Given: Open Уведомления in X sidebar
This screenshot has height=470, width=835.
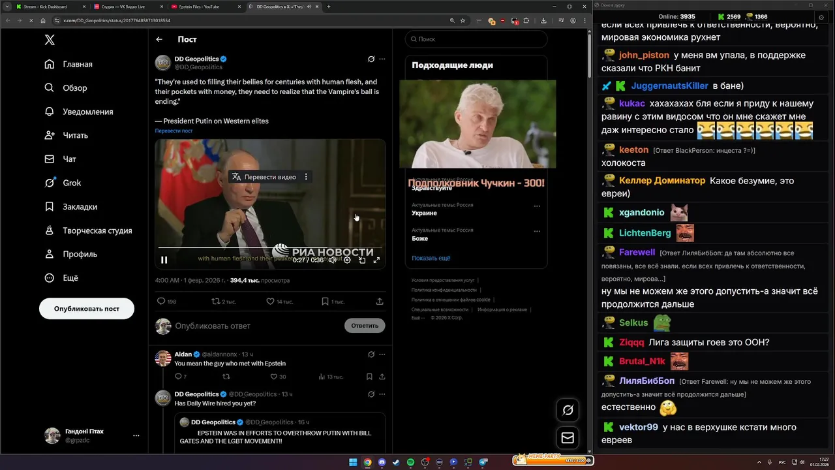Looking at the screenshot, I should tap(79, 112).
